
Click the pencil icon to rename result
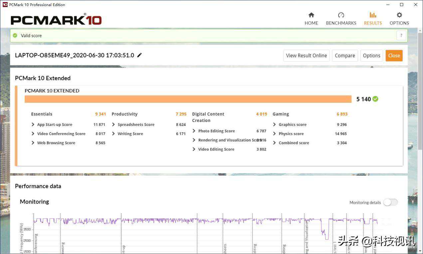point(139,55)
